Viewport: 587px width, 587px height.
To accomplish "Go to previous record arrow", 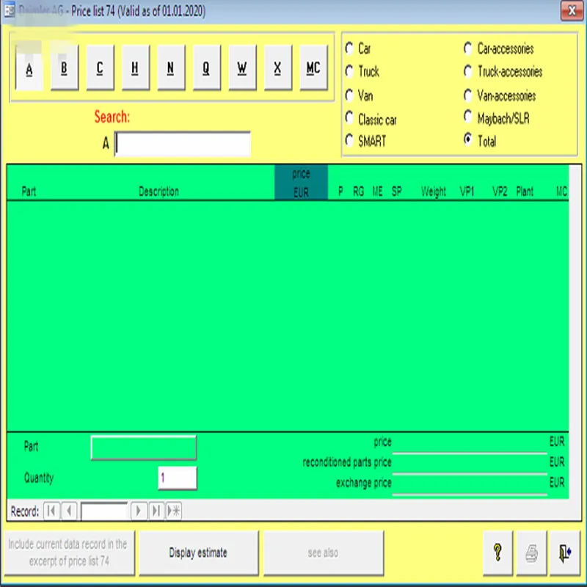I will coord(69,511).
